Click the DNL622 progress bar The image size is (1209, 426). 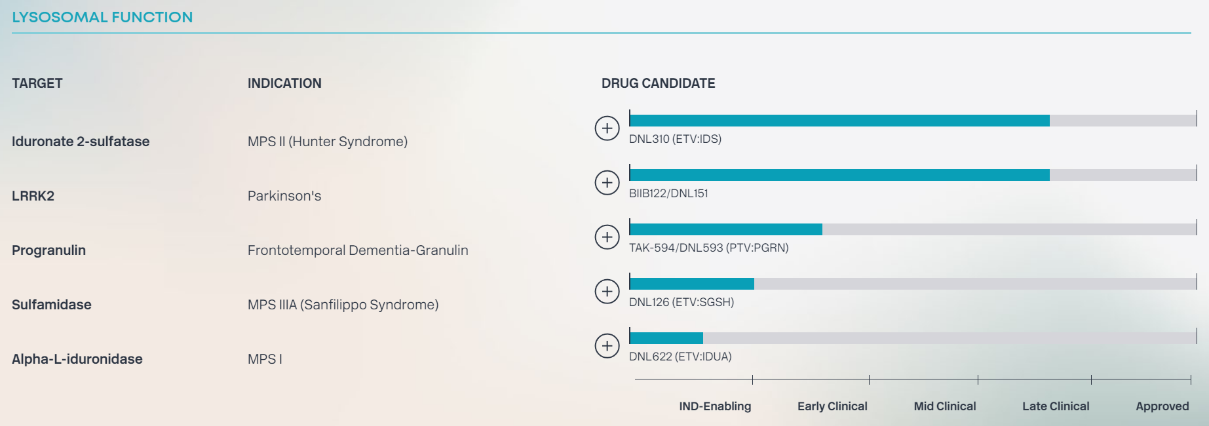(912, 338)
